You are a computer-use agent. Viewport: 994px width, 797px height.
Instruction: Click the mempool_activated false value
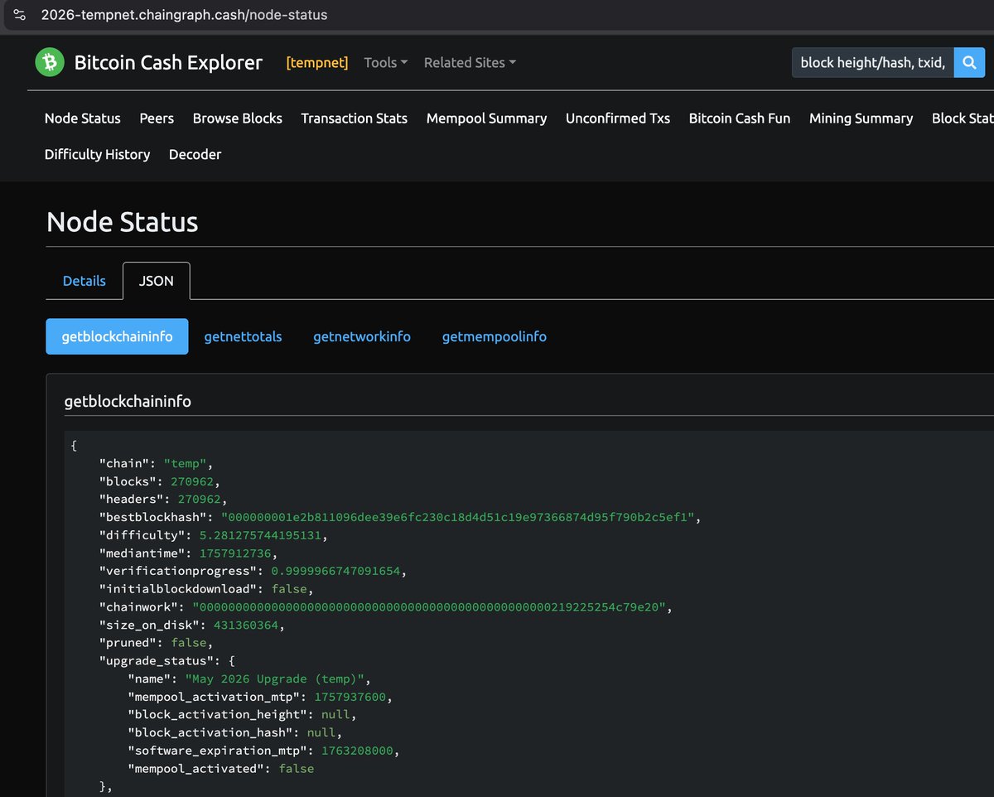coord(297,769)
